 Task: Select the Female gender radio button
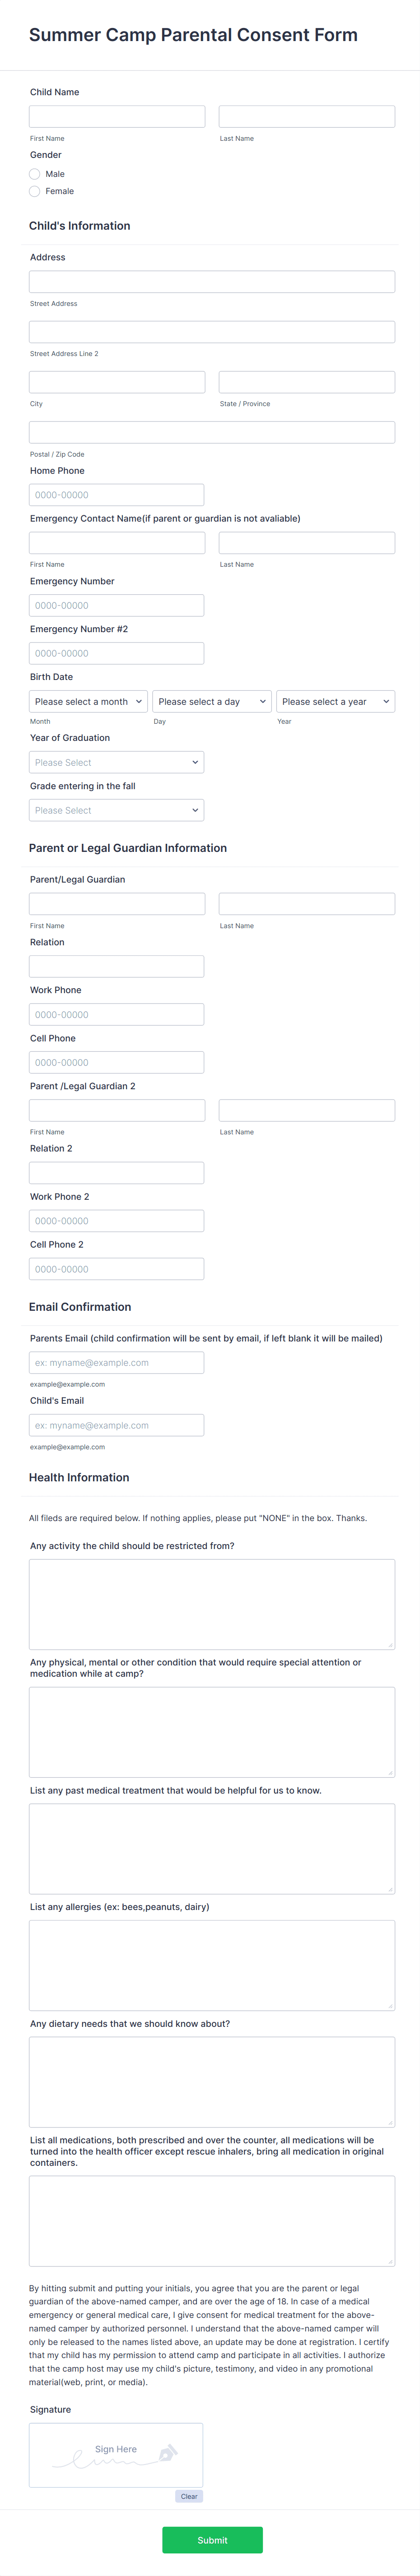34,191
